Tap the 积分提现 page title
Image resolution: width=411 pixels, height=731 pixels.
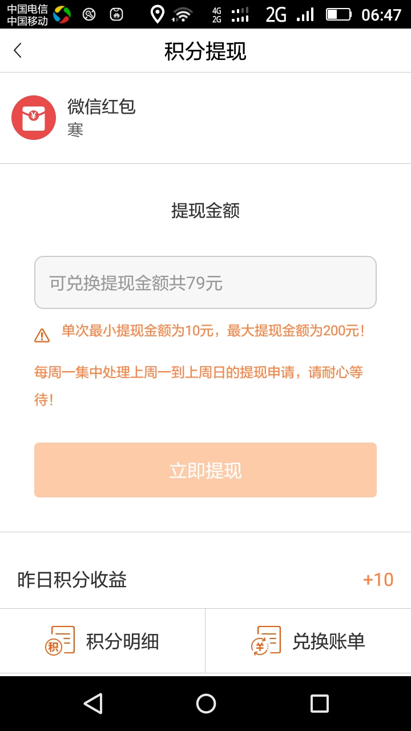coord(205,51)
